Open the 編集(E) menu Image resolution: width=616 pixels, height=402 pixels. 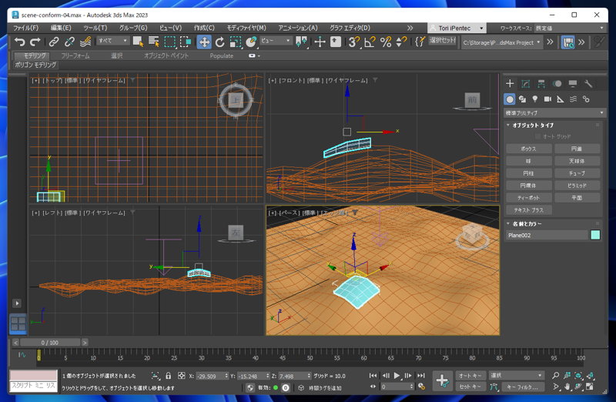coord(61,28)
